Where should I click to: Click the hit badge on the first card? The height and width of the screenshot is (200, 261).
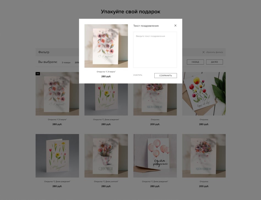click(37, 73)
